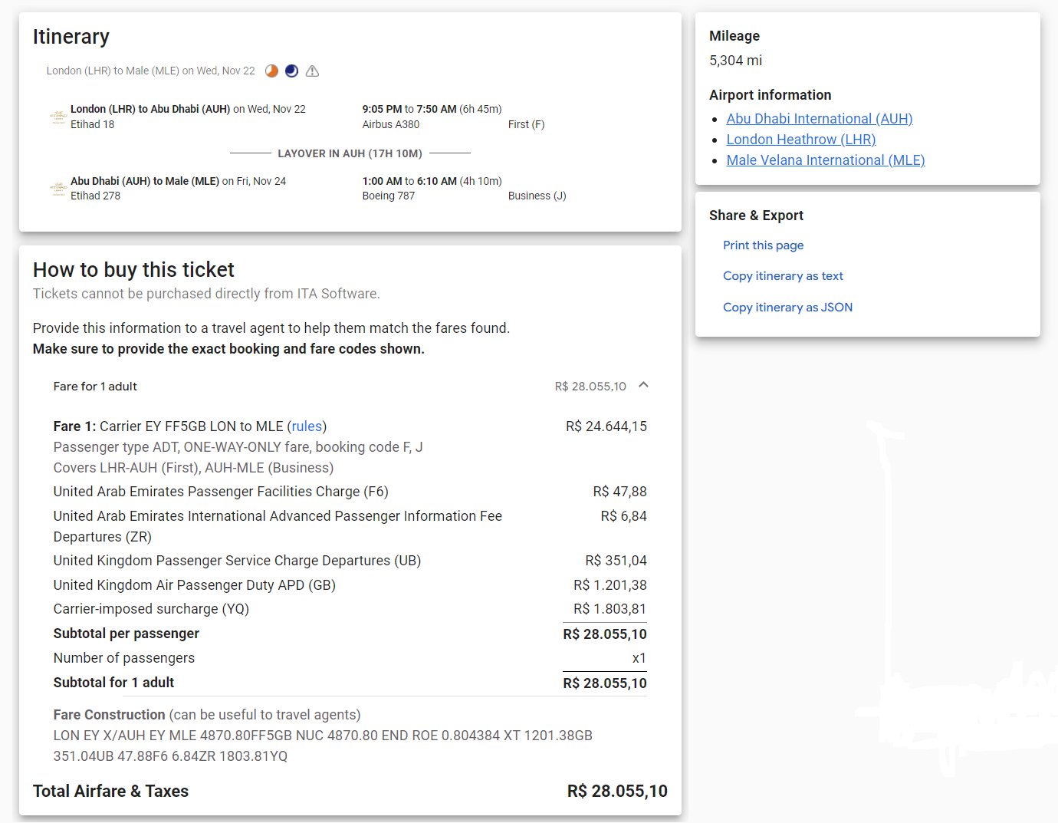Click the First (F) cabin label
The image size is (1058, 823).
527,124
